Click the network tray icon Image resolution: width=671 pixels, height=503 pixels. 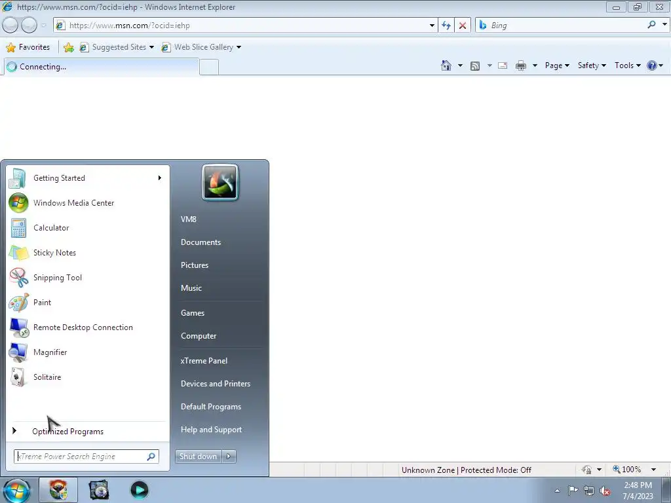coord(589,491)
